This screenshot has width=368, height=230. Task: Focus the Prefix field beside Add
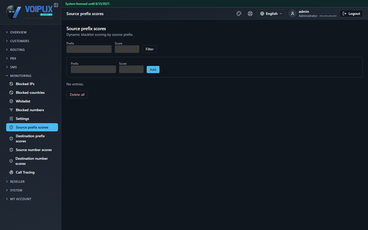(x=93, y=69)
